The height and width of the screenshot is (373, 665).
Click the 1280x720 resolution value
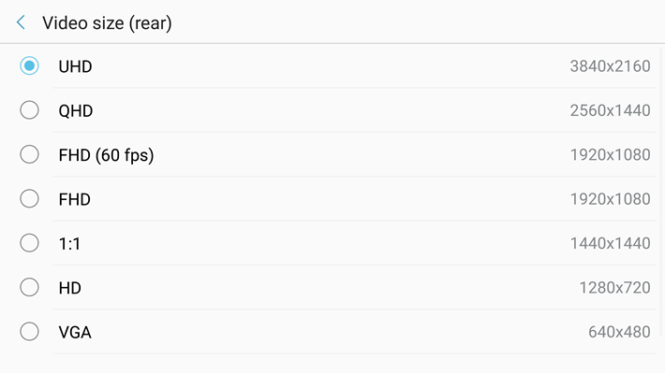tap(614, 288)
